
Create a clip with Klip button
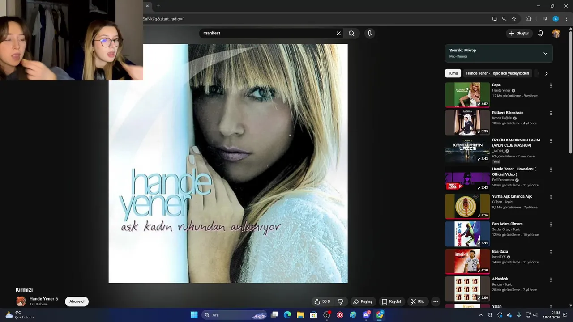click(417, 301)
